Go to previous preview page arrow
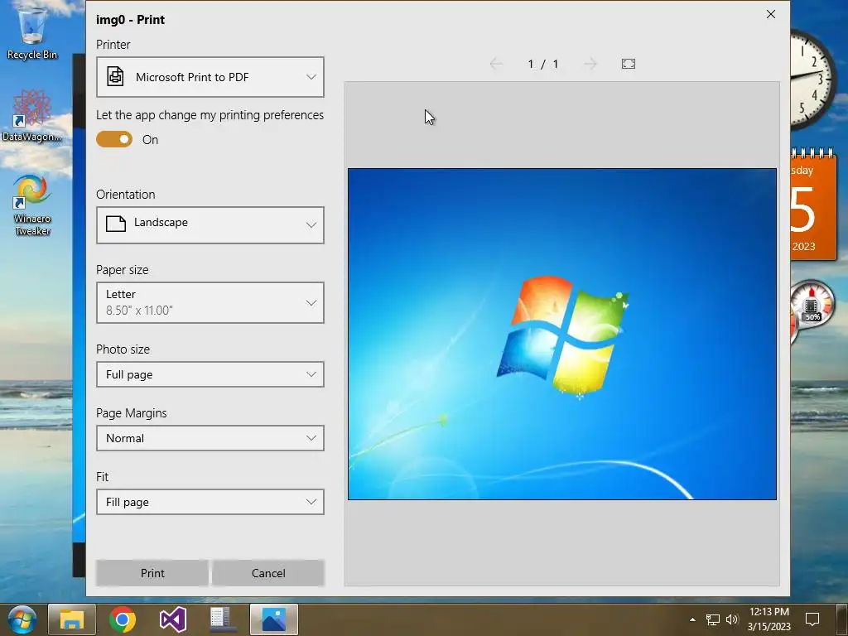This screenshot has width=848, height=636. (496, 64)
